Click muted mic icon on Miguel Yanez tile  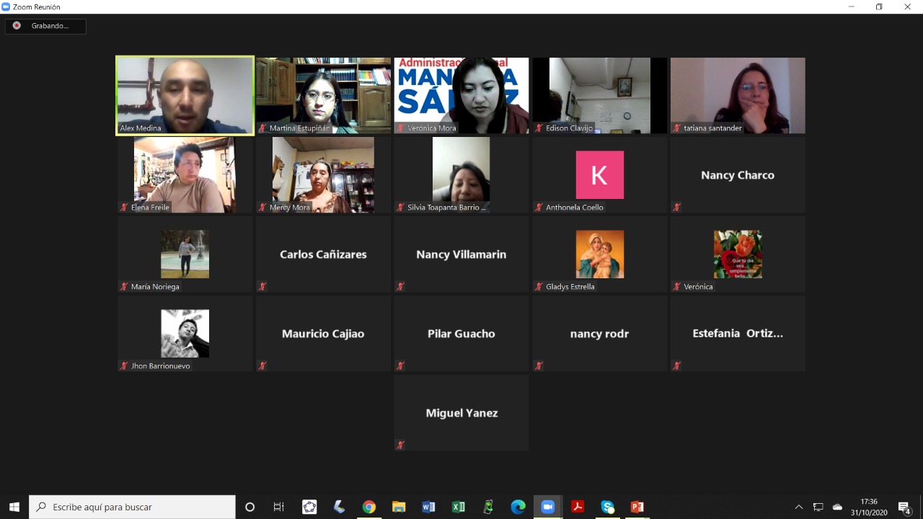coord(400,445)
